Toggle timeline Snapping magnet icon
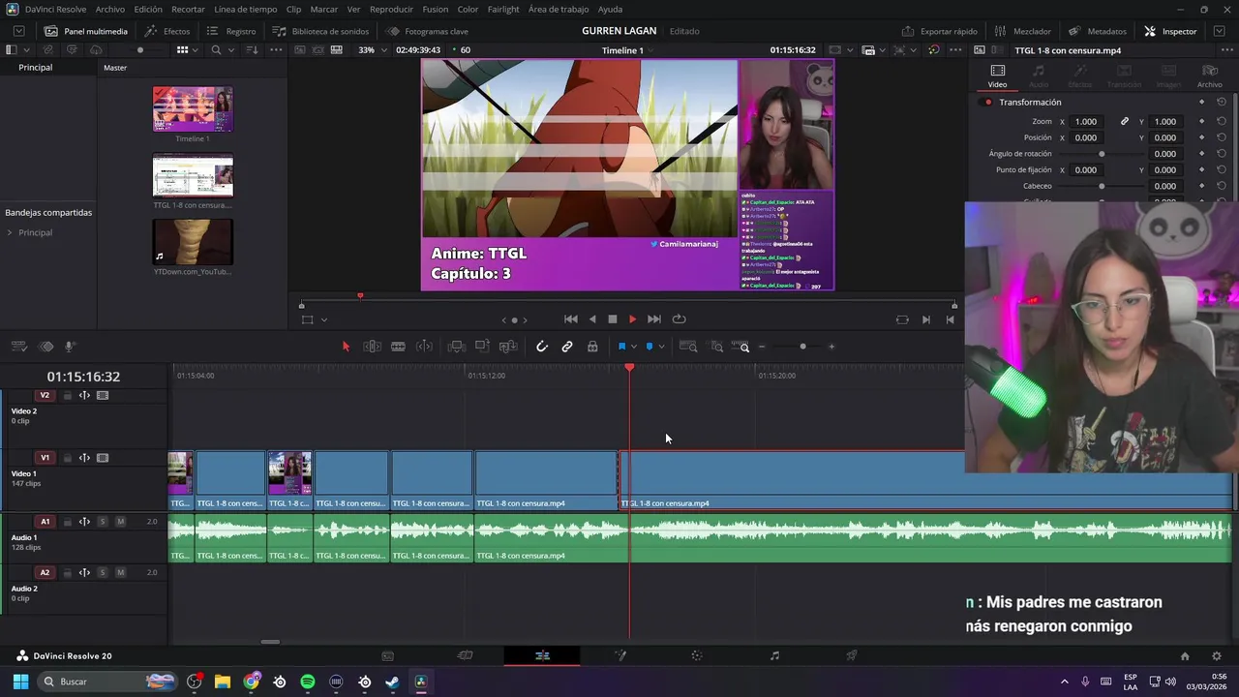Image resolution: width=1239 pixels, height=697 pixels. tap(542, 347)
